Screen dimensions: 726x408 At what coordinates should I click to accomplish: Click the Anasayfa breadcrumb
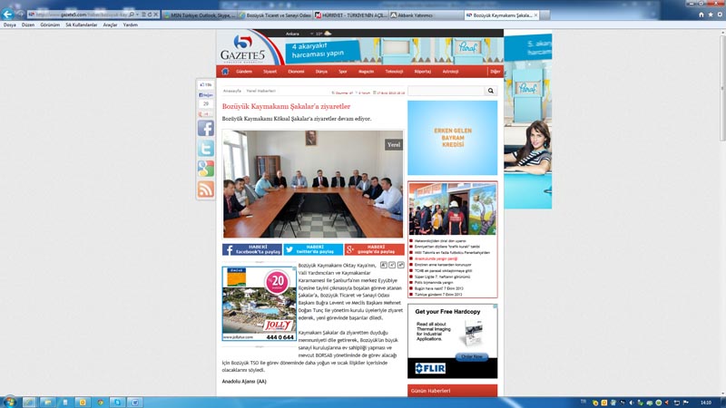tap(232, 92)
